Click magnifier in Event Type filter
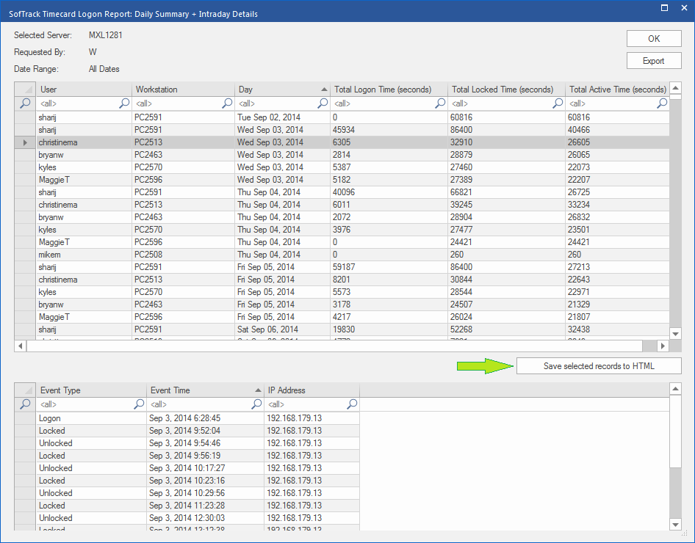Image resolution: width=695 pixels, height=543 pixels. [139, 404]
